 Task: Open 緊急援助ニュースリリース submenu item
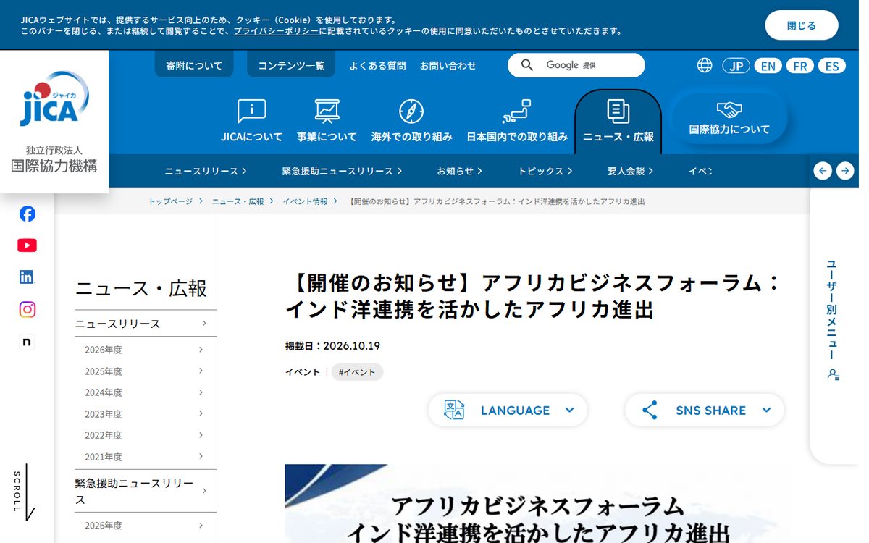tap(342, 171)
